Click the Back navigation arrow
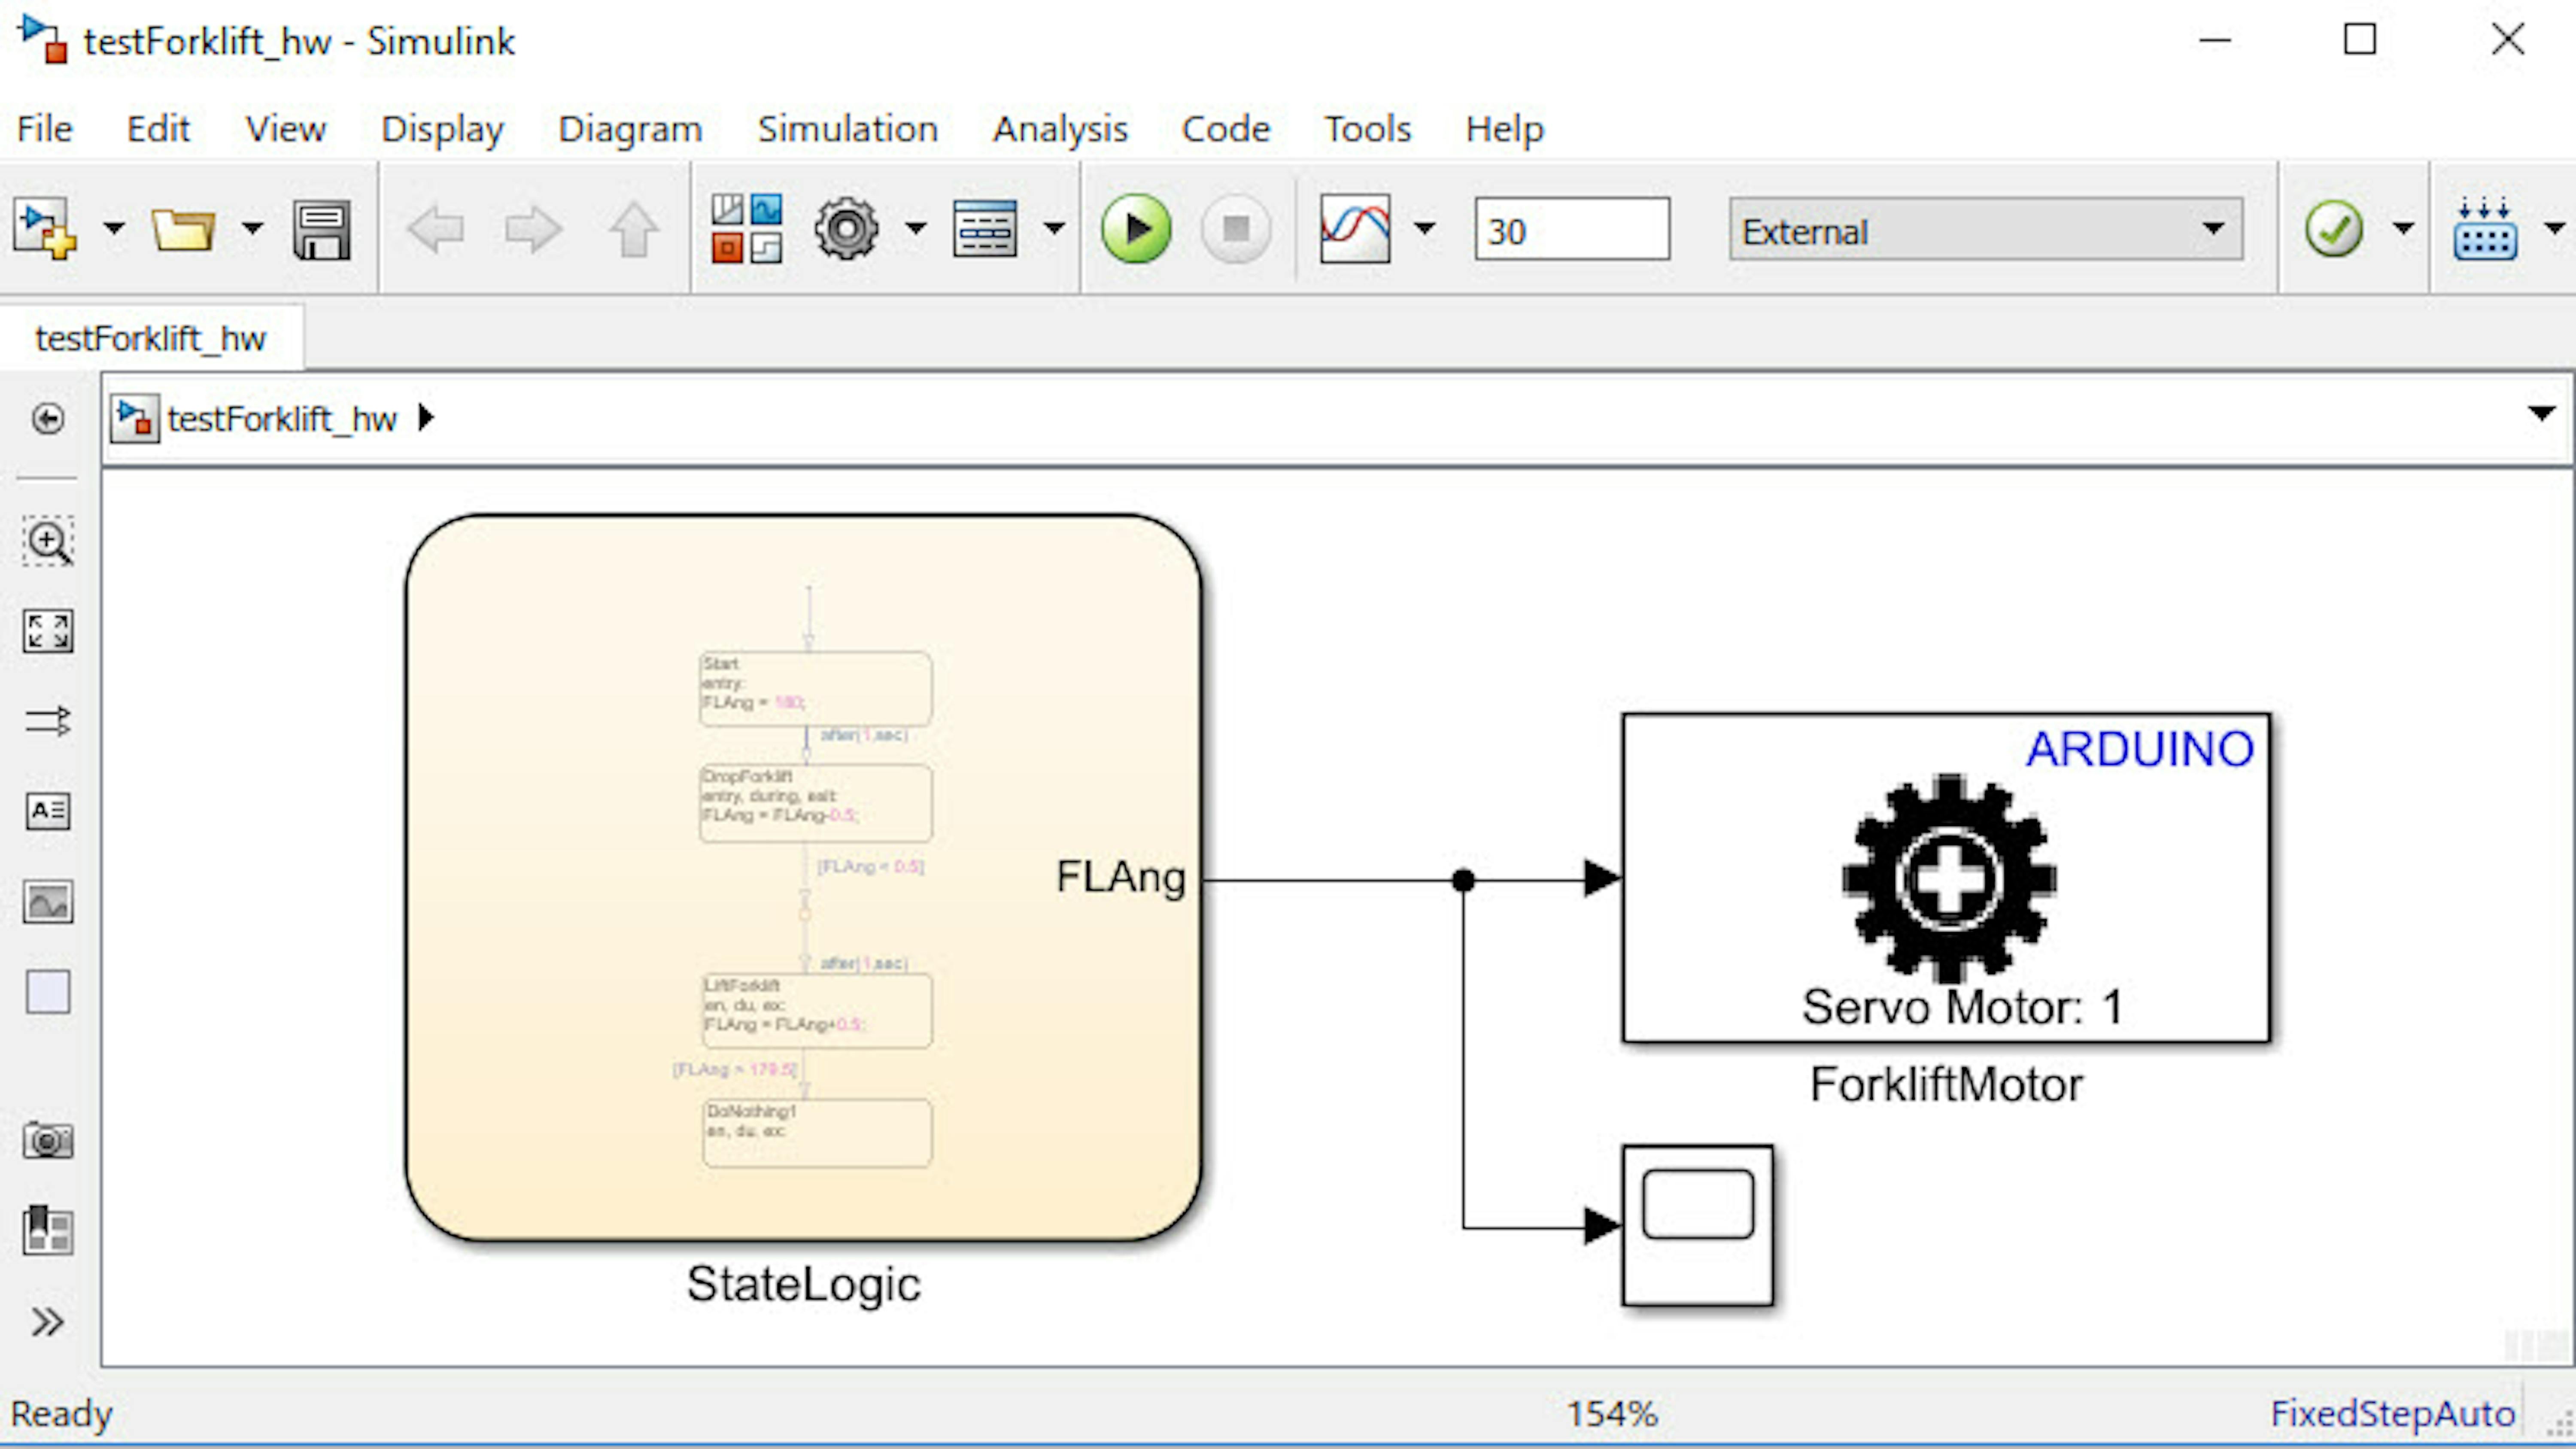Image resolution: width=2576 pixels, height=1449 pixels. point(436,229)
